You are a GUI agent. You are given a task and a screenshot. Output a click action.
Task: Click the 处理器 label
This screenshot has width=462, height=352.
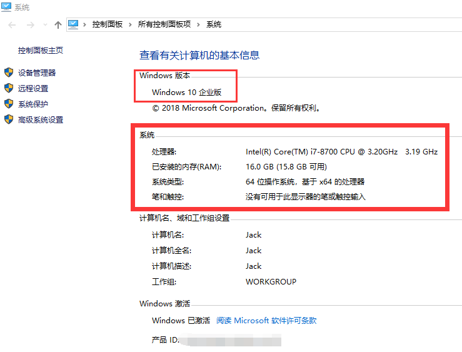tap(164, 152)
